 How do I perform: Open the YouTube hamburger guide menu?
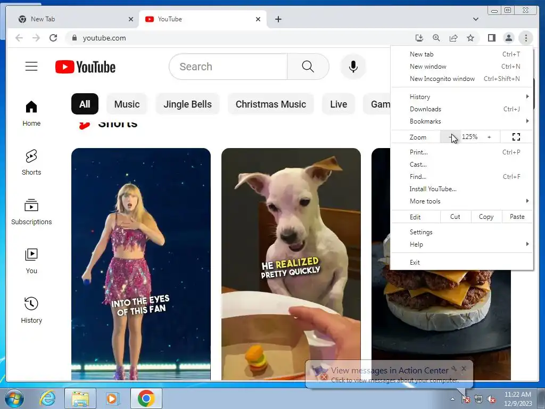[31, 66]
